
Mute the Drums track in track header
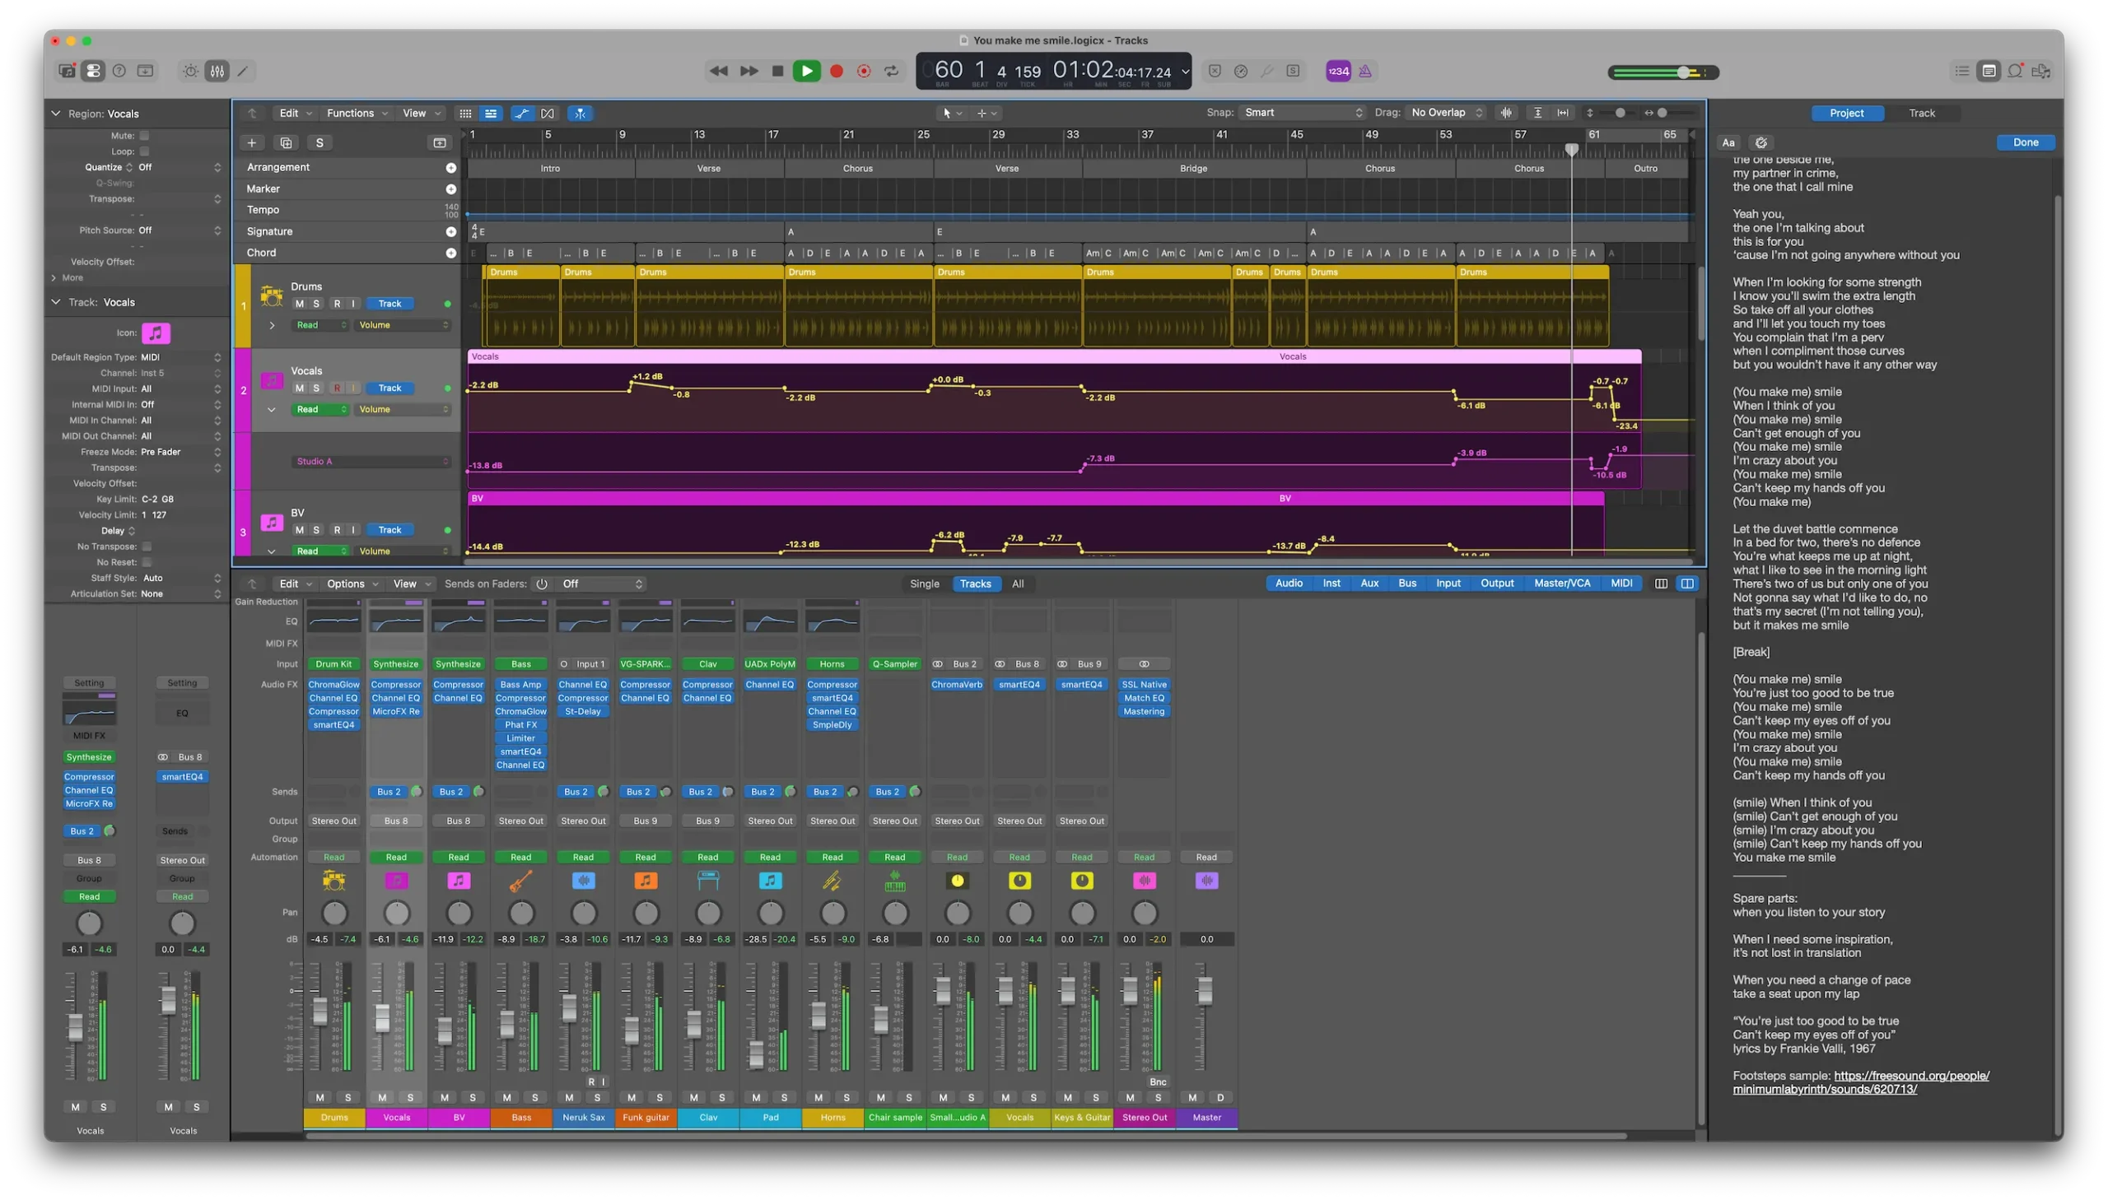(299, 304)
